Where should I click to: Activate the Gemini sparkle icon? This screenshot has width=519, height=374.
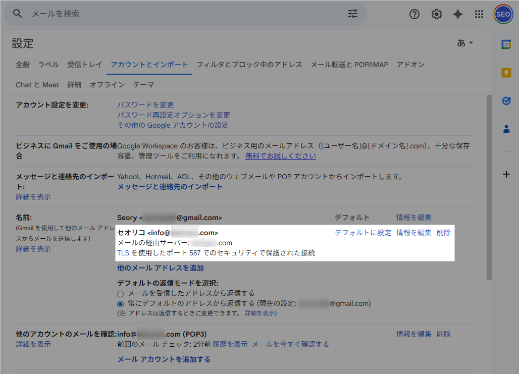(457, 14)
